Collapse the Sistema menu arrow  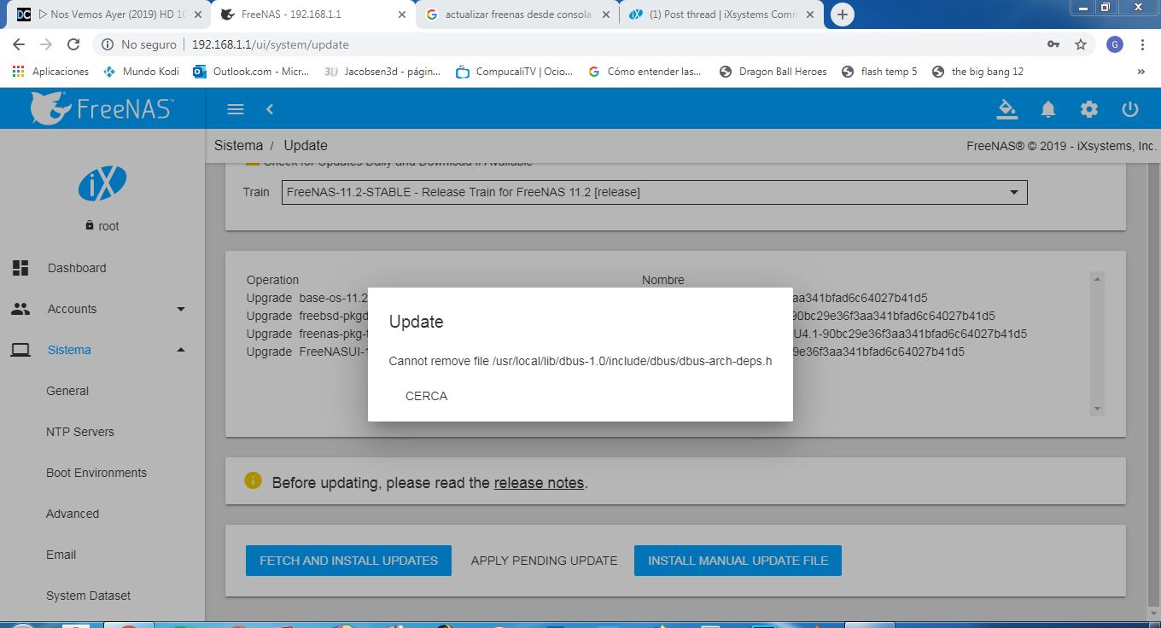[x=181, y=350]
